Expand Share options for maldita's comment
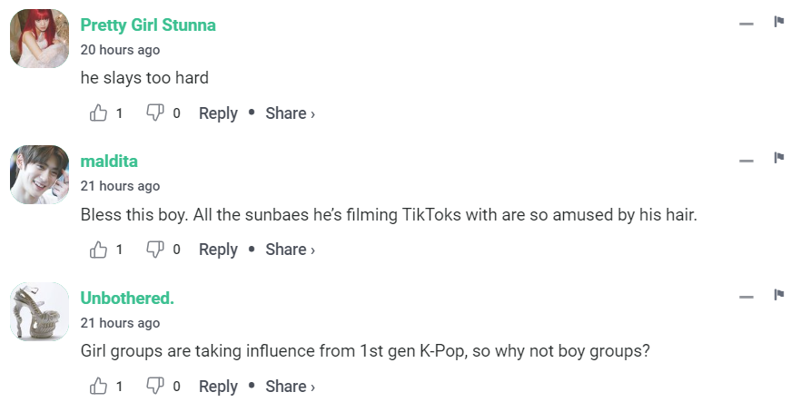Screen dimensions: 801x402 pyautogui.click(x=290, y=250)
